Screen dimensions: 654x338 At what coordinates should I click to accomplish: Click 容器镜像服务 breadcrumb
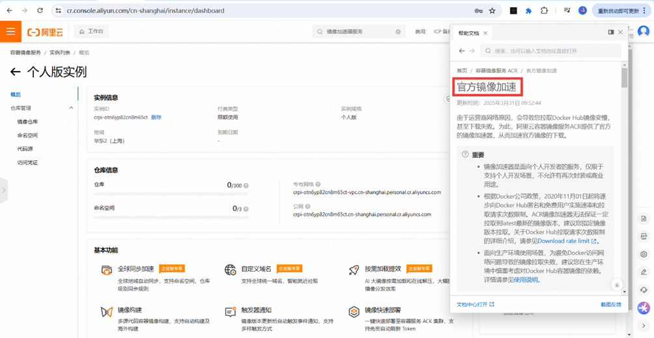click(26, 53)
